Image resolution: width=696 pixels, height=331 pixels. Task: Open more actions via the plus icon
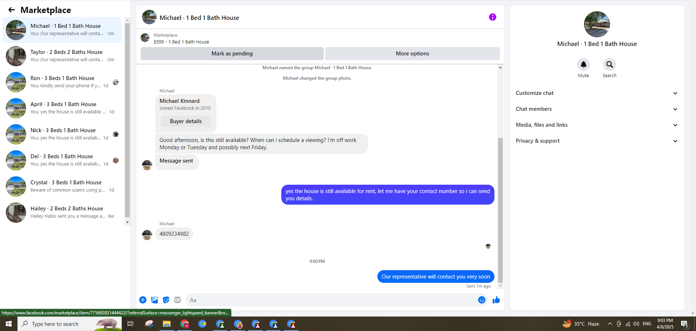143,300
